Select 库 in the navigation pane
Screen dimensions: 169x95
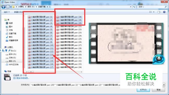[x=7, y=20]
